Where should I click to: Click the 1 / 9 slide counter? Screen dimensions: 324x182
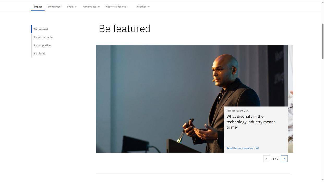pos(275,159)
